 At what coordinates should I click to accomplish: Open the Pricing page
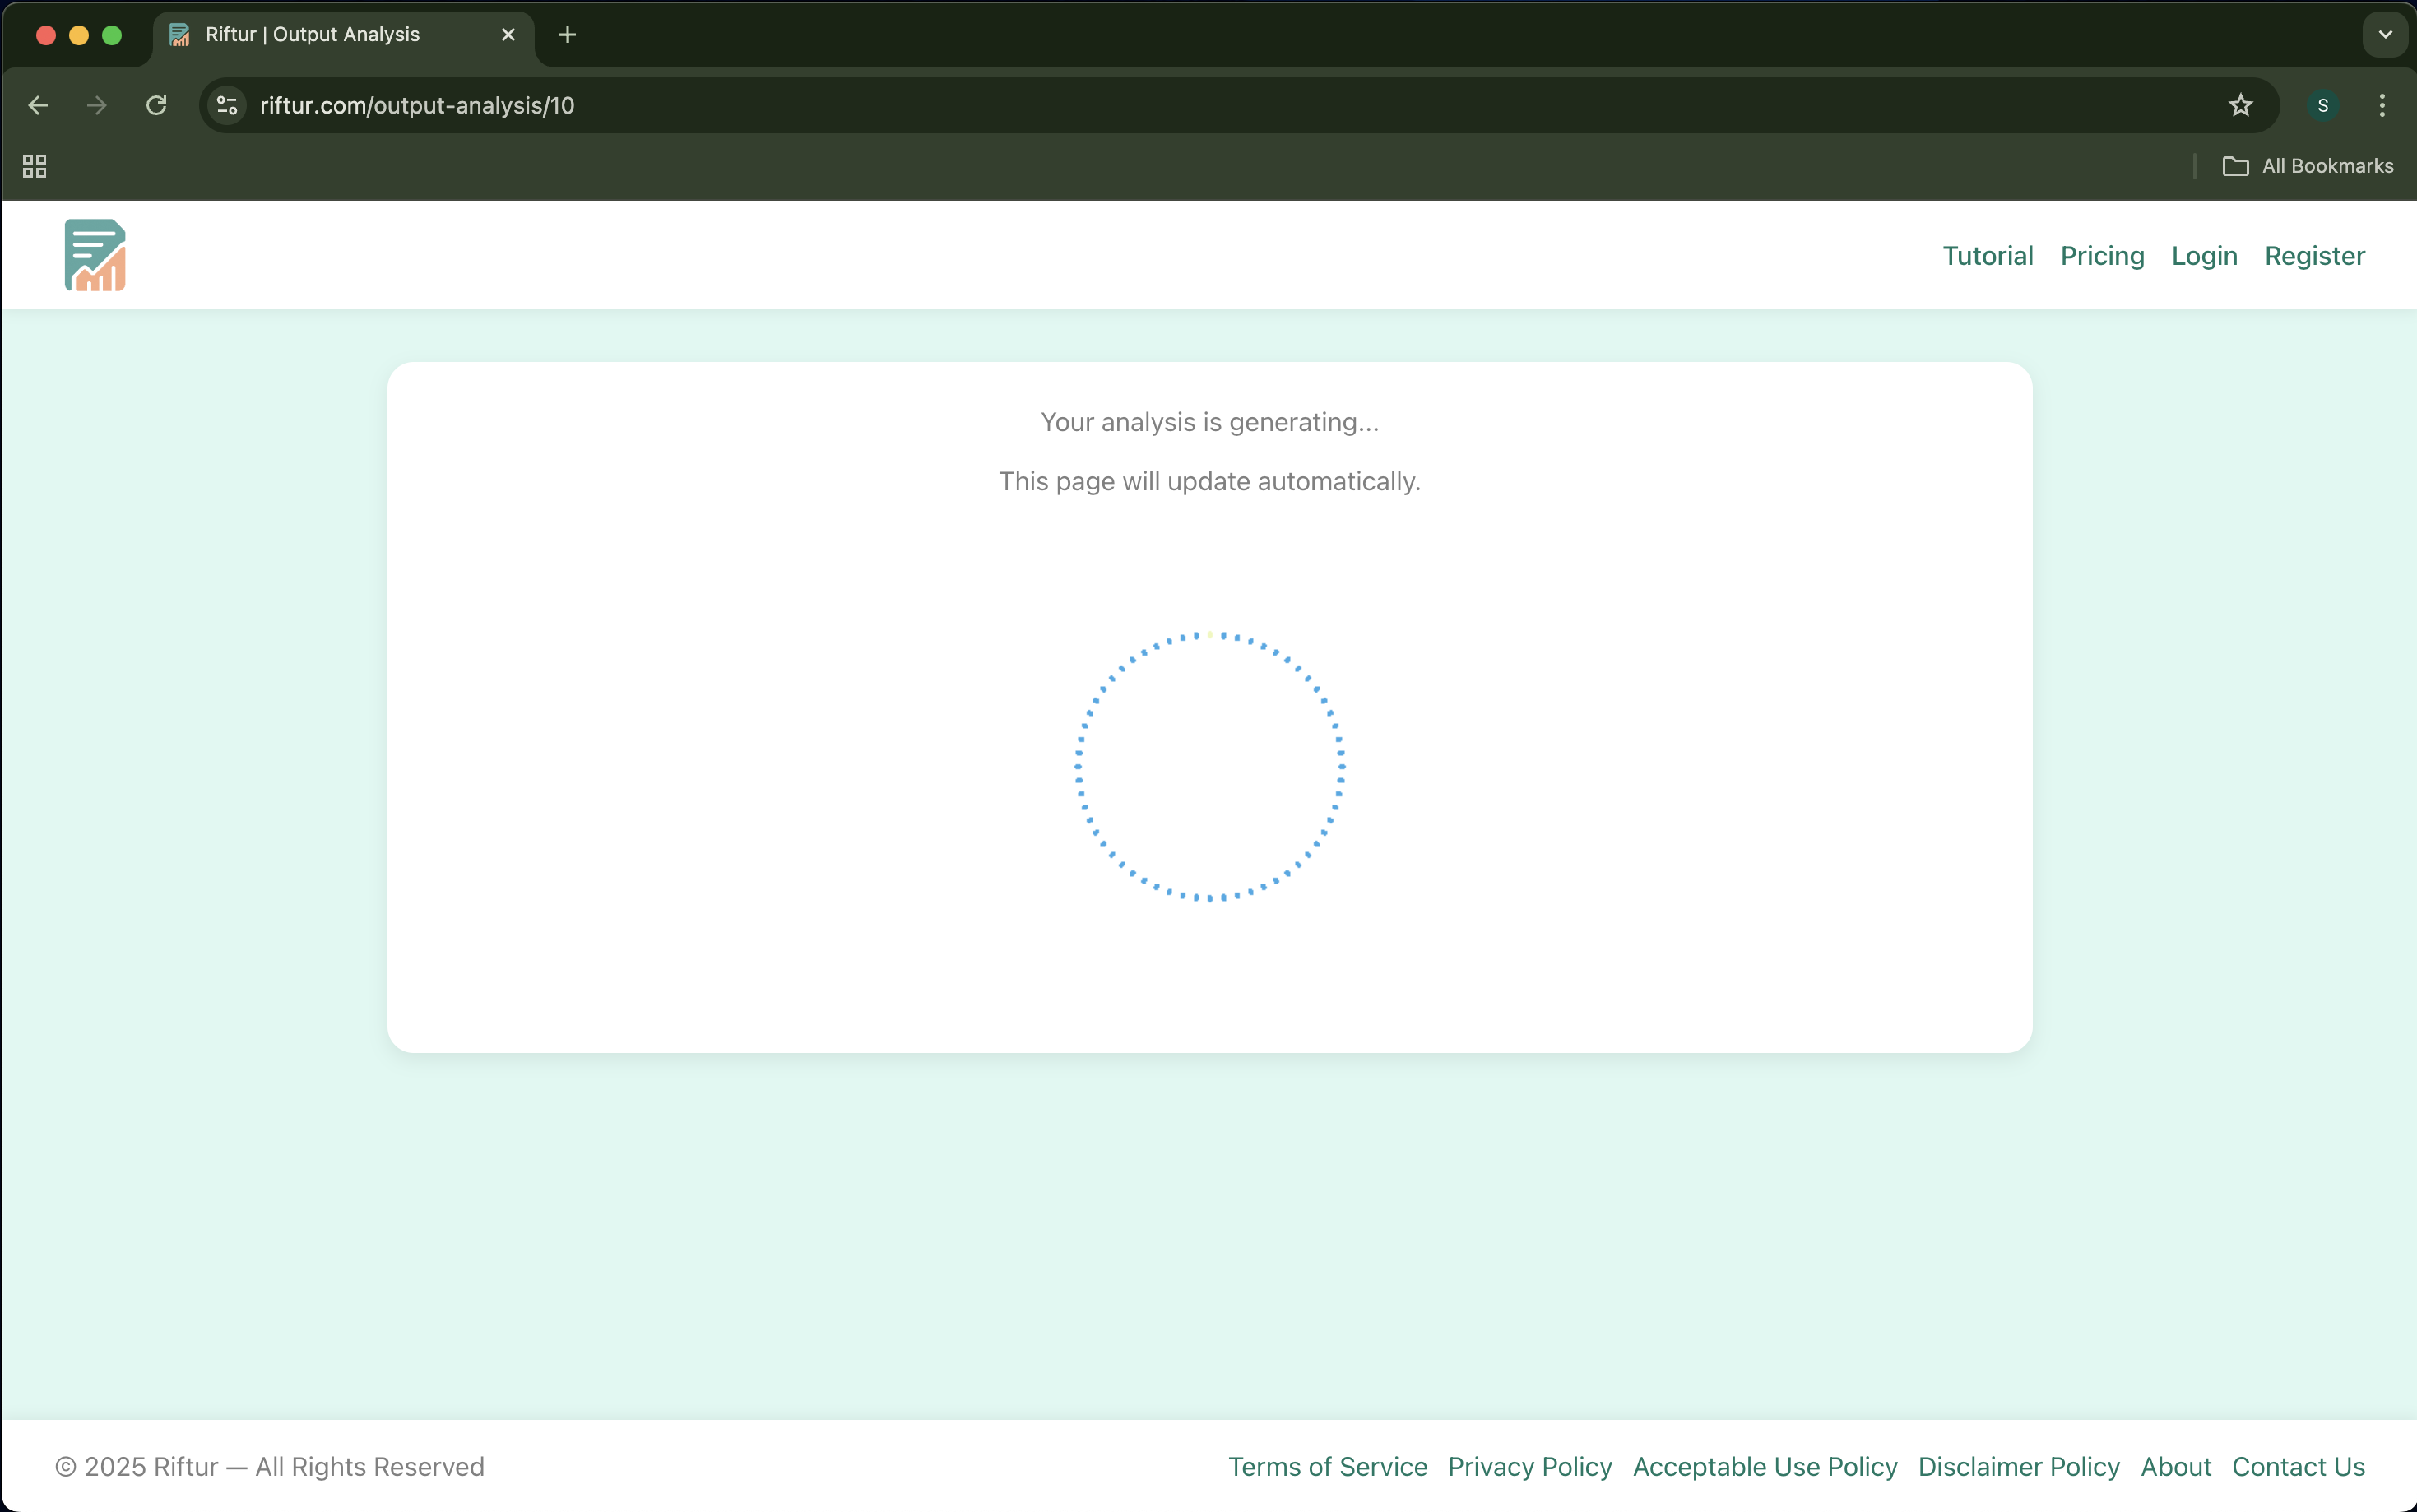[2102, 256]
